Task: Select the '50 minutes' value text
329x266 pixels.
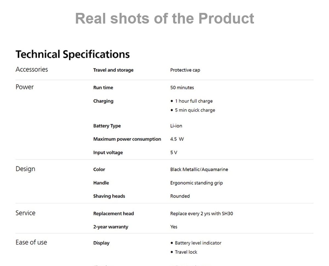Action: tap(182, 87)
